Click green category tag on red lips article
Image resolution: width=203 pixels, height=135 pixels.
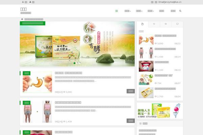26,132
